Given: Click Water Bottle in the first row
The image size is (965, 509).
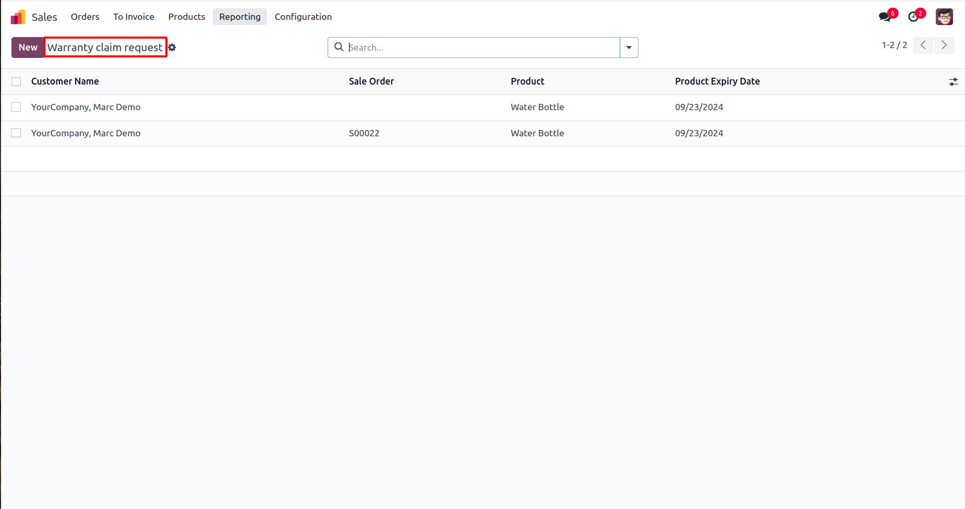Looking at the screenshot, I should [537, 107].
